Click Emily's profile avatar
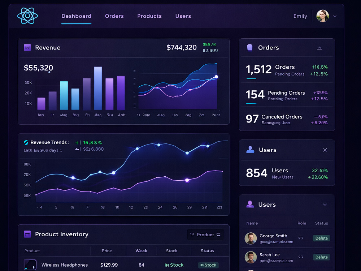The width and height of the screenshot is (361, 271). coord(322,16)
